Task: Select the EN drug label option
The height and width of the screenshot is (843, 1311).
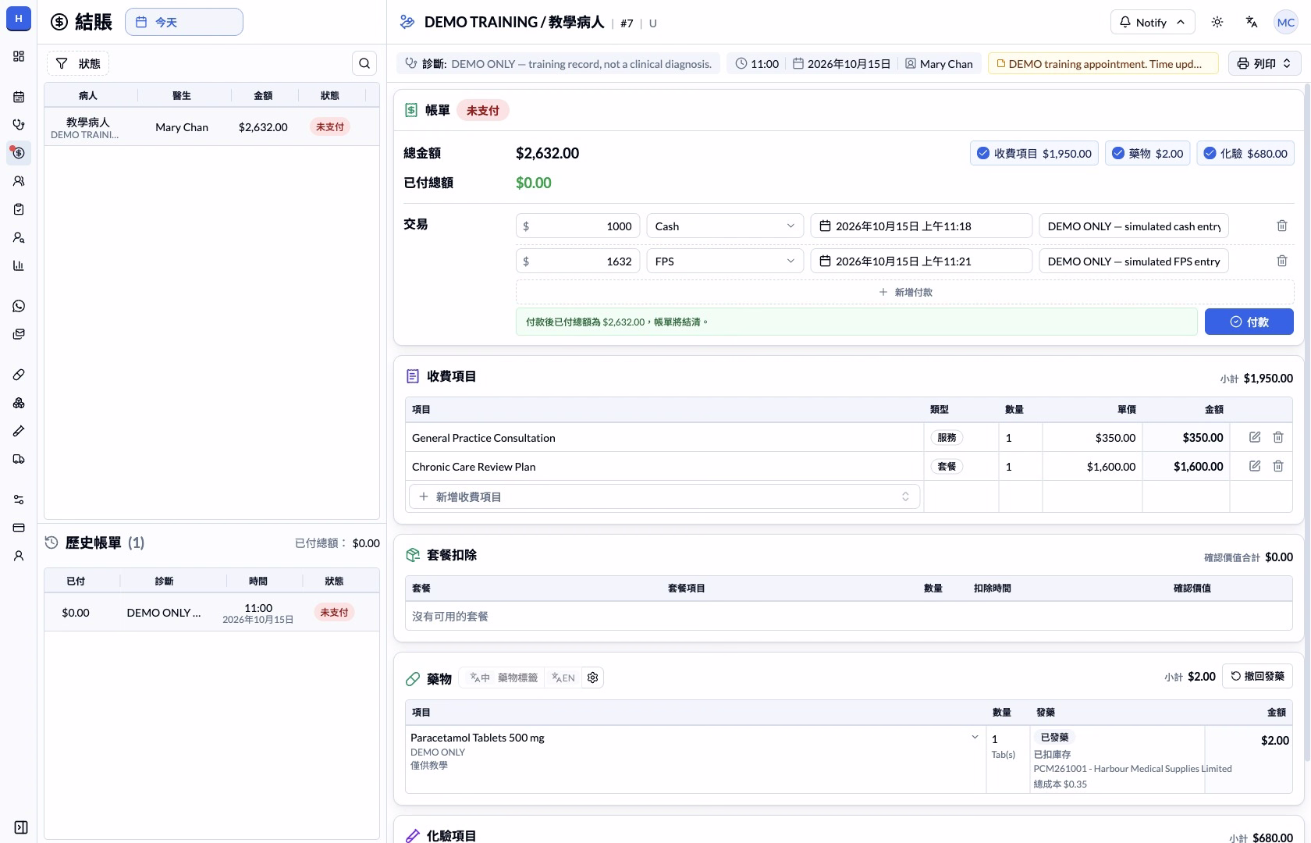Action: (x=563, y=678)
